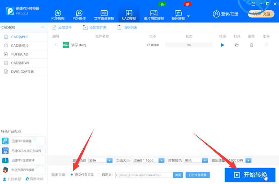
Task: Open 办公资源PPT模板 product icon
Action: click(5, 170)
